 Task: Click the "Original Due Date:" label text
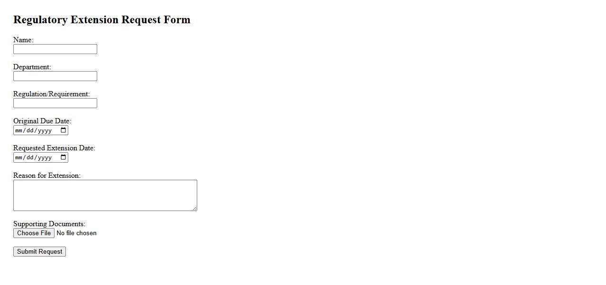click(42, 121)
